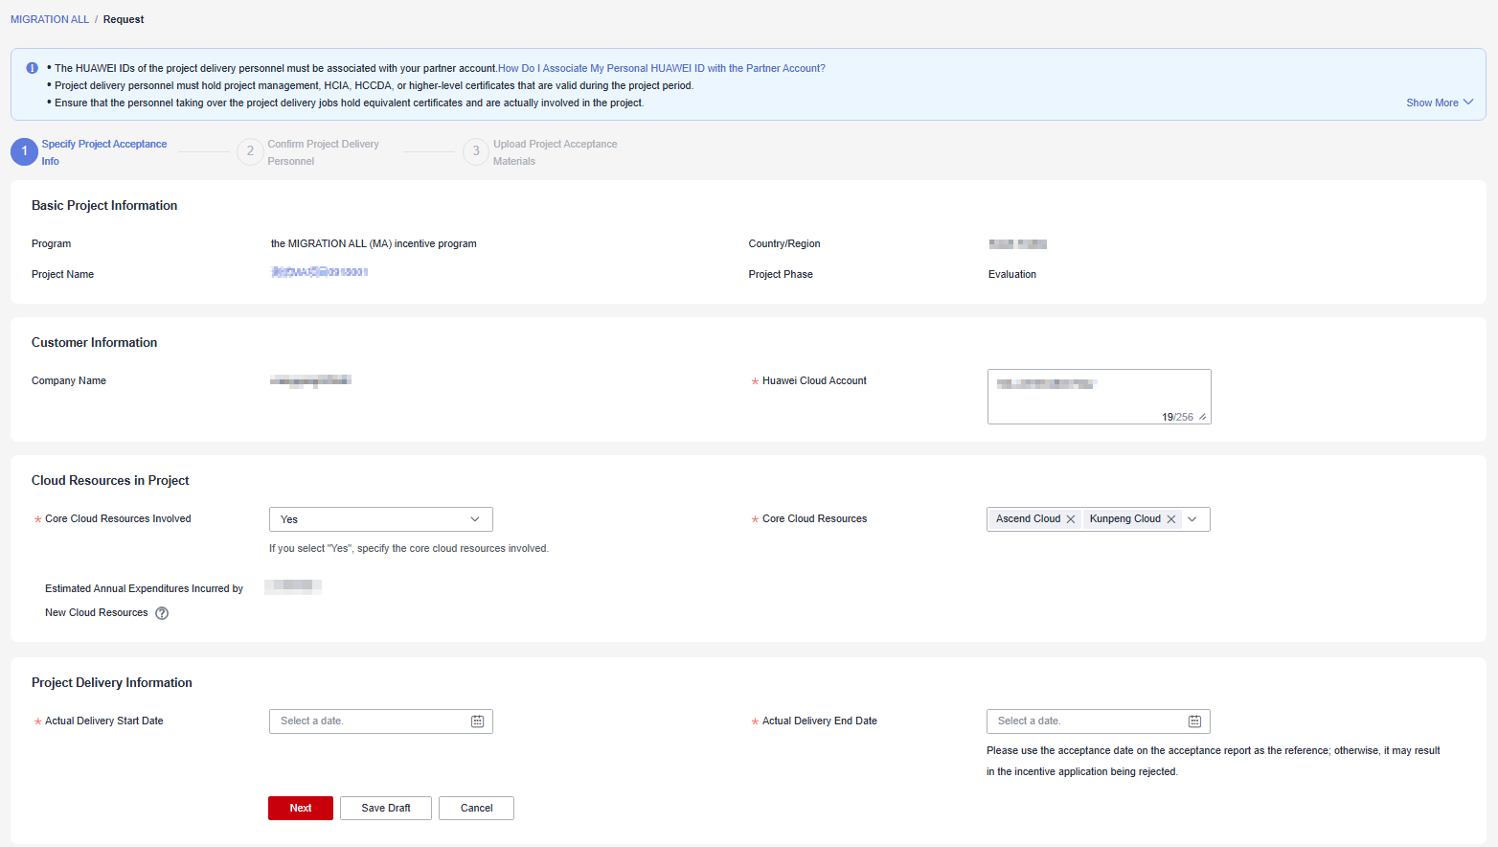The image size is (1498, 847).
Task: Remove the Ascend Cloud tag
Action: tap(1071, 519)
